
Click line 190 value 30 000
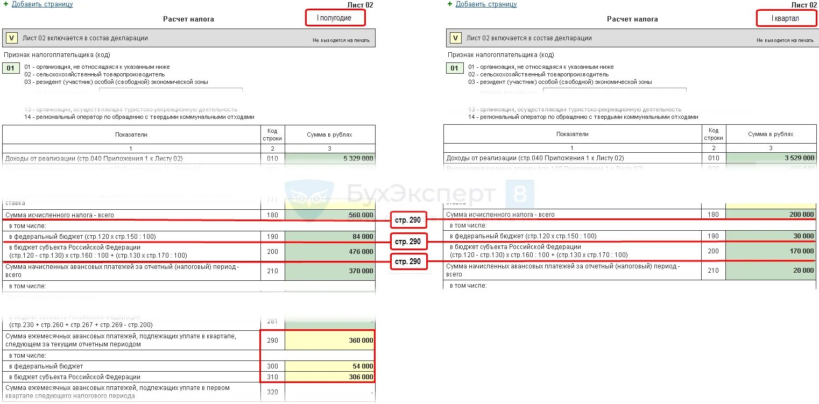pos(771,236)
